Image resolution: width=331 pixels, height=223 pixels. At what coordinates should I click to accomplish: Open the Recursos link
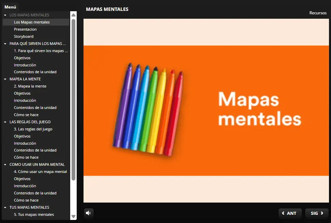[318, 13]
